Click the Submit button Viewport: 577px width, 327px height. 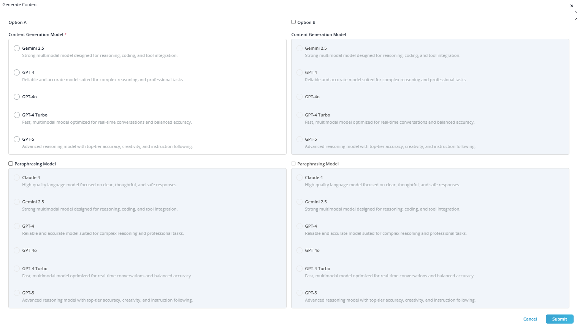(559, 319)
